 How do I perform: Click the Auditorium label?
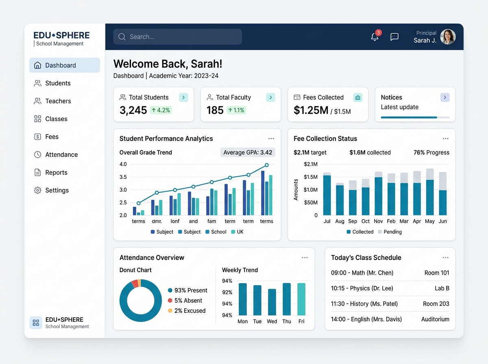[435, 319]
